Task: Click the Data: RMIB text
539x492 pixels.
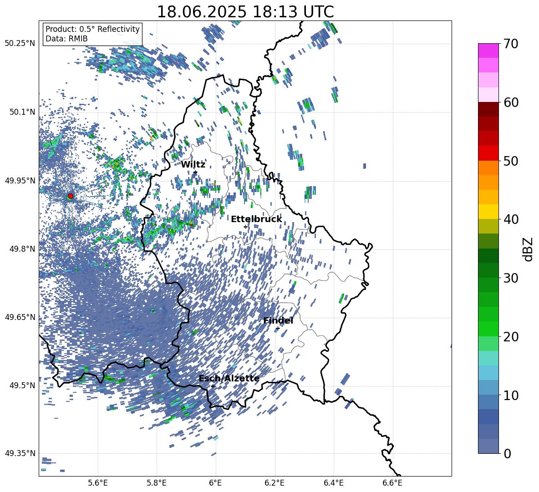Action: click(x=66, y=39)
